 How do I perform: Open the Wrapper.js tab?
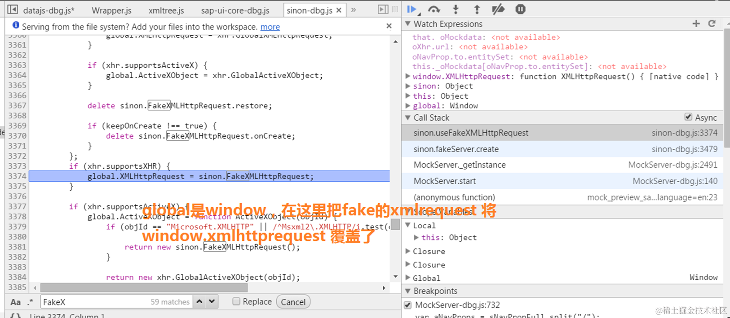click(111, 10)
